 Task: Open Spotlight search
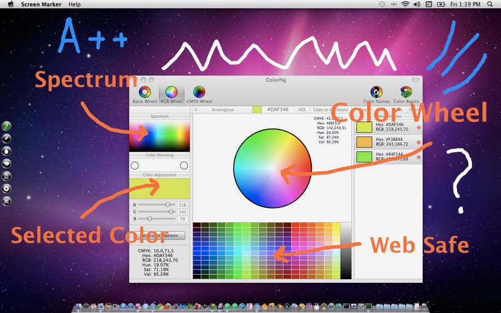(x=490, y=4)
